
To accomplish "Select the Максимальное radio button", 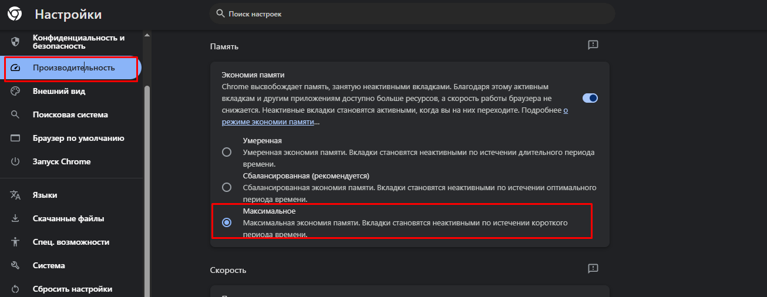I will point(227,222).
